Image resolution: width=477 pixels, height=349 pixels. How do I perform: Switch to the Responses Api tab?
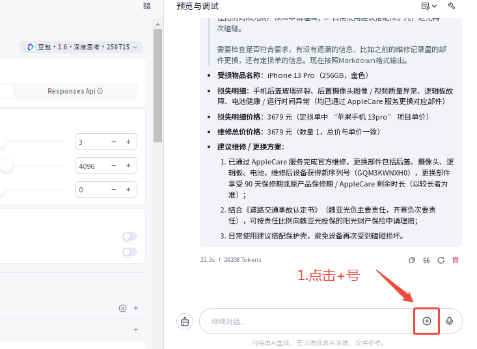pos(75,91)
